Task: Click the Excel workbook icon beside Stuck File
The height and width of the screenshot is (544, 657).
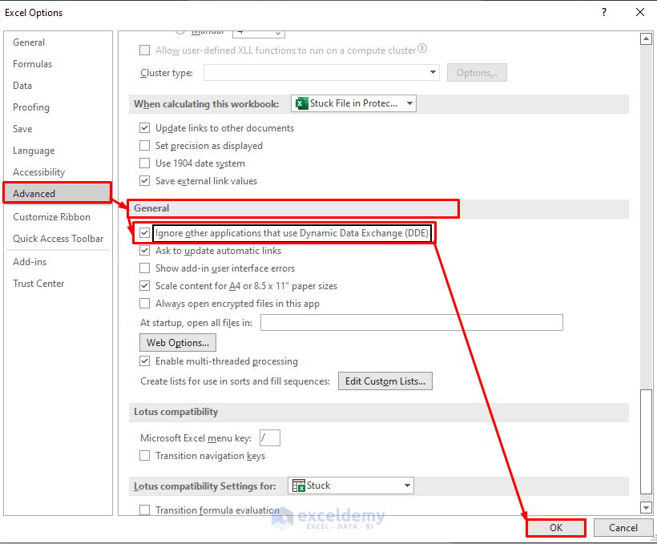Action: (302, 103)
